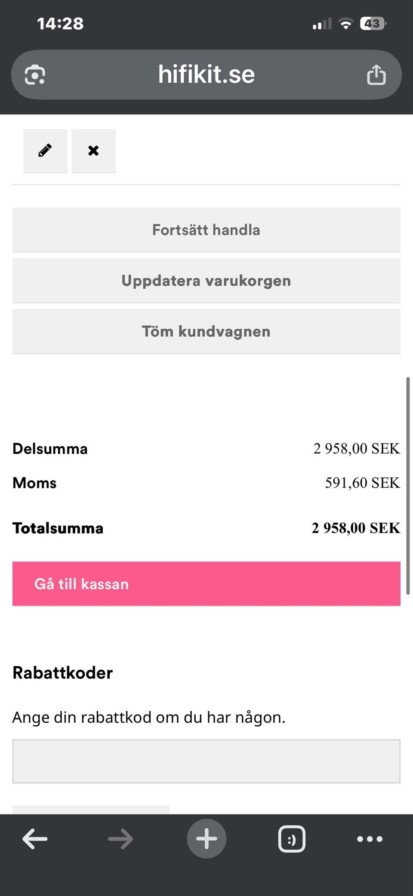The height and width of the screenshot is (896, 413).
Task: Tap the battery indicator in status bar
Action: (x=373, y=23)
